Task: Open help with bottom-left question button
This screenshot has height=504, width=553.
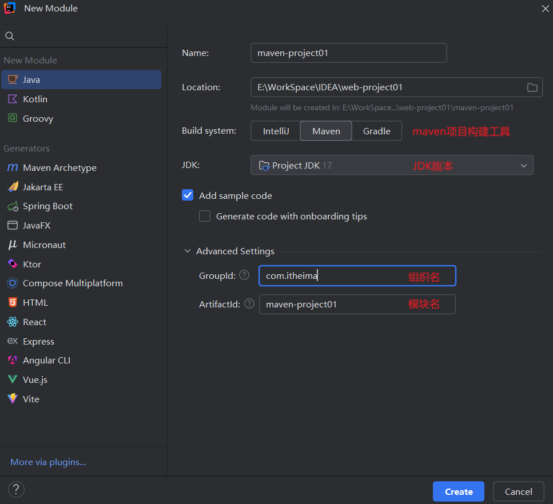Action: coord(16,489)
